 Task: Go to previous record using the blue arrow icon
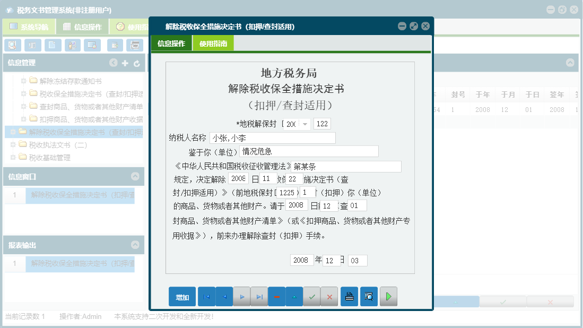point(224,296)
